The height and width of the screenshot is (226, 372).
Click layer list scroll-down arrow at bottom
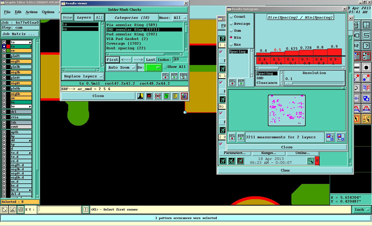37,196
